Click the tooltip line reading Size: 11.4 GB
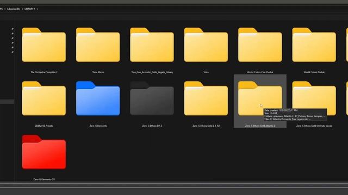The image size is (348, 195). (271, 113)
